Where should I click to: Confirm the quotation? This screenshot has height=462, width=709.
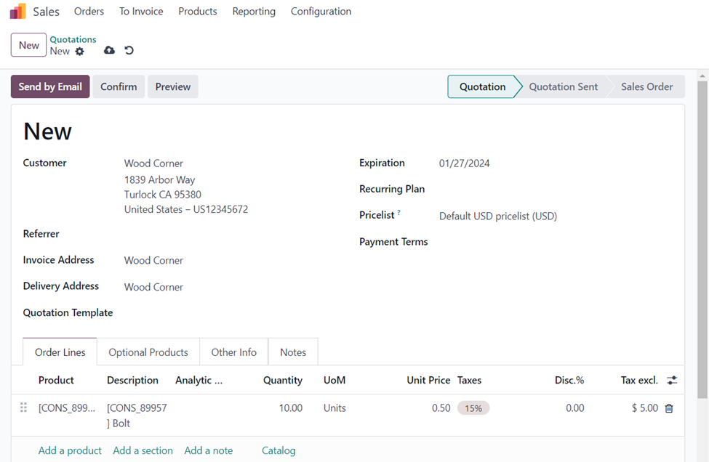119,86
